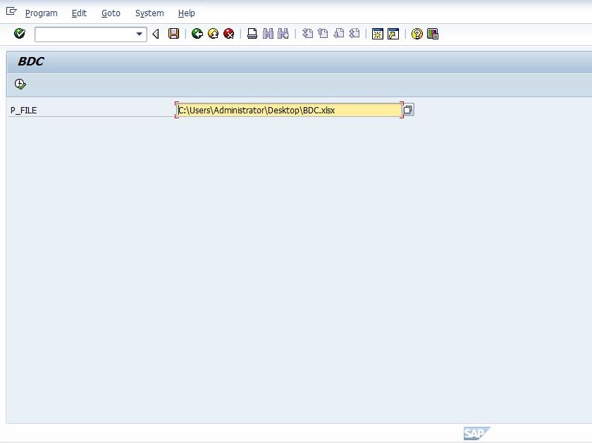Open the System menu
The image size is (592, 443).
click(149, 13)
